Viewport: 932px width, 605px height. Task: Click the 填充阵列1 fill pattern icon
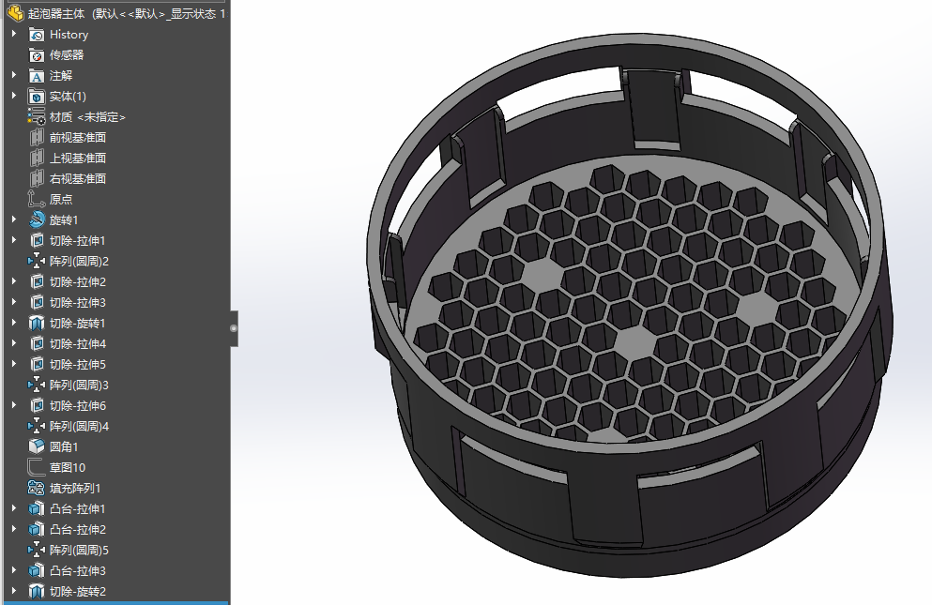click(37, 488)
